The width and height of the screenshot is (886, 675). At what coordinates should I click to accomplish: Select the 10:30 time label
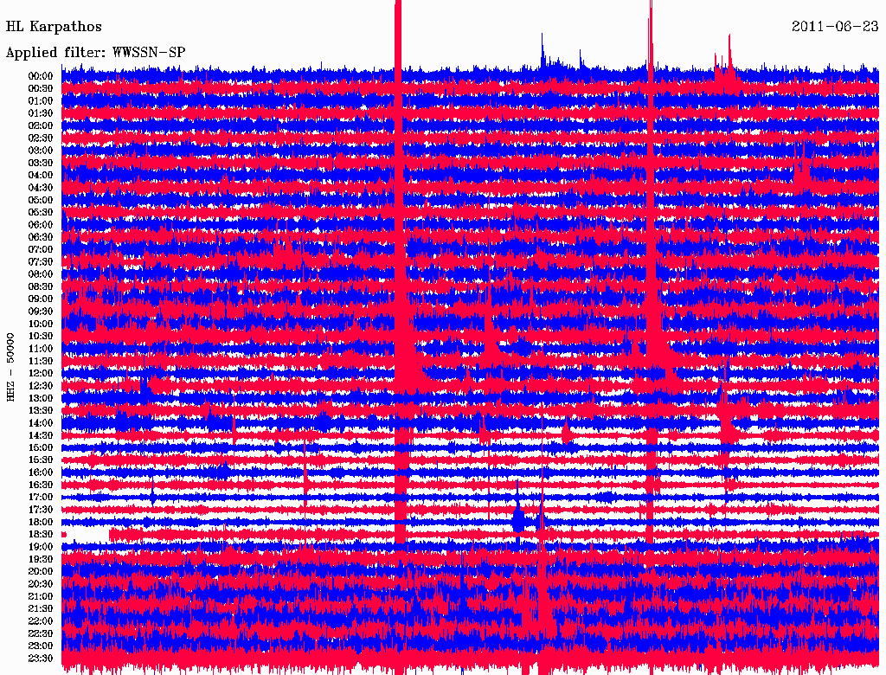point(41,336)
